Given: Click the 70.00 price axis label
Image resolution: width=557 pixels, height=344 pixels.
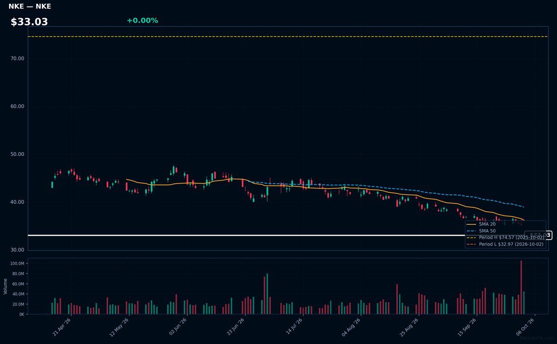Looking at the screenshot, I should click(x=17, y=58).
